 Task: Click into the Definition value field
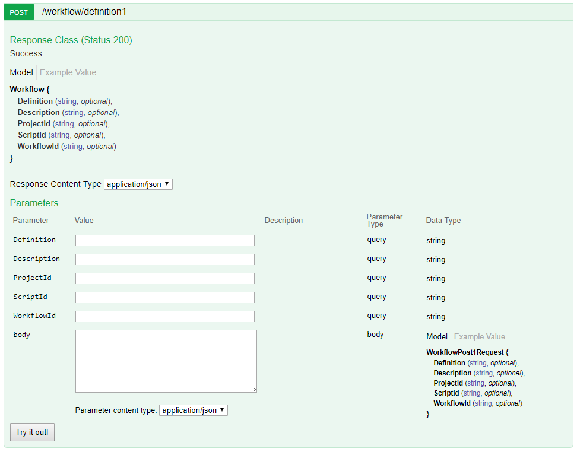point(164,240)
